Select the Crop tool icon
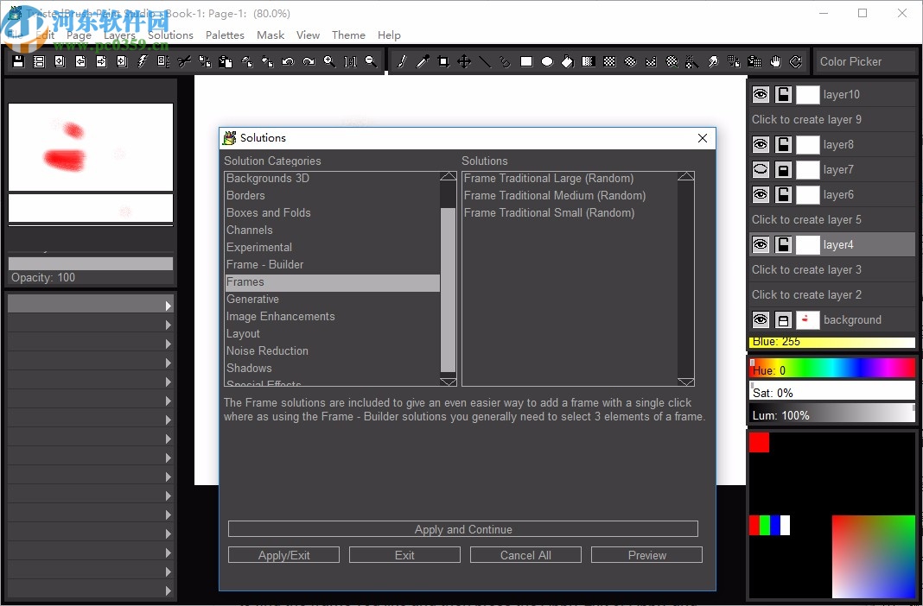This screenshot has width=923, height=606. pos(443,61)
